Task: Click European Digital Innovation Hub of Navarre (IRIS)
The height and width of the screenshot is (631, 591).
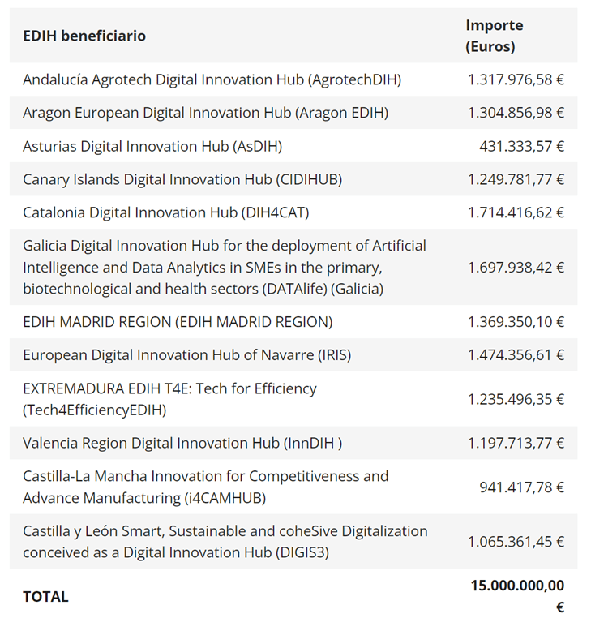Action: [186, 355]
